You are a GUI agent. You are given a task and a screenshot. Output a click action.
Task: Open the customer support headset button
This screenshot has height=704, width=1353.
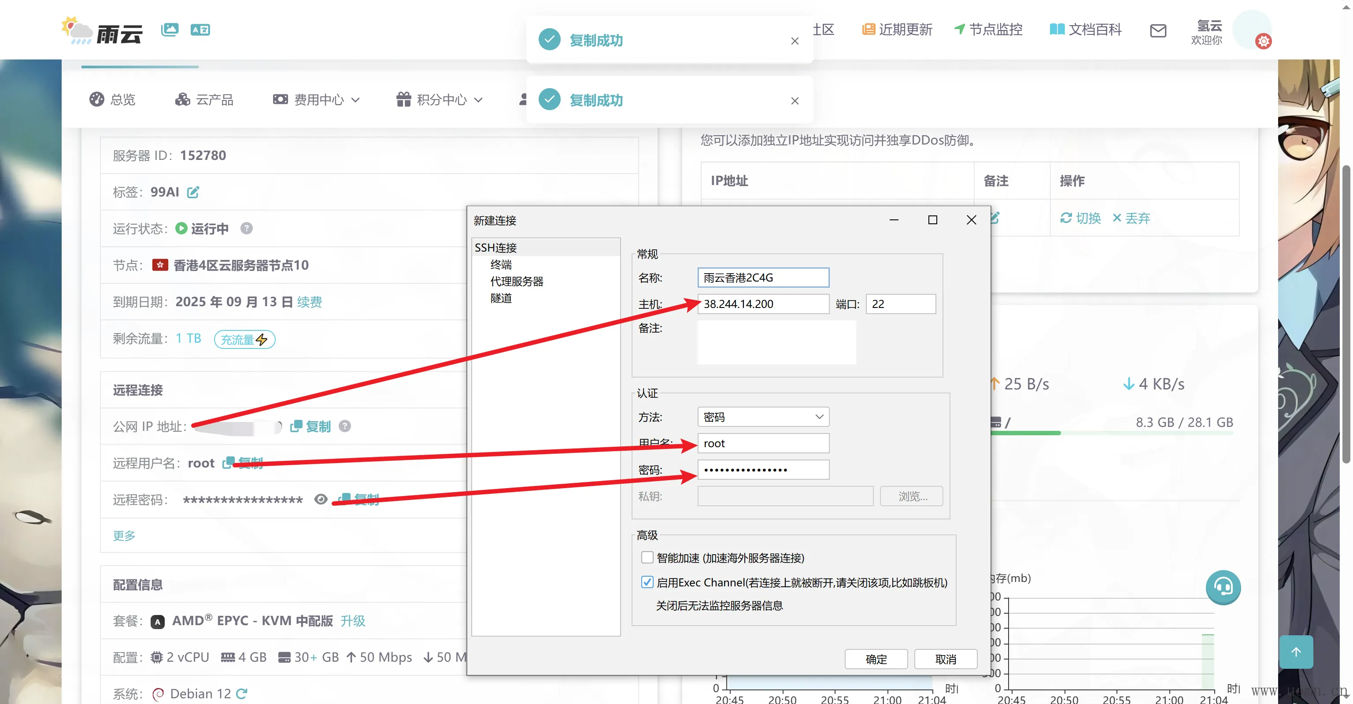[x=1223, y=587]
